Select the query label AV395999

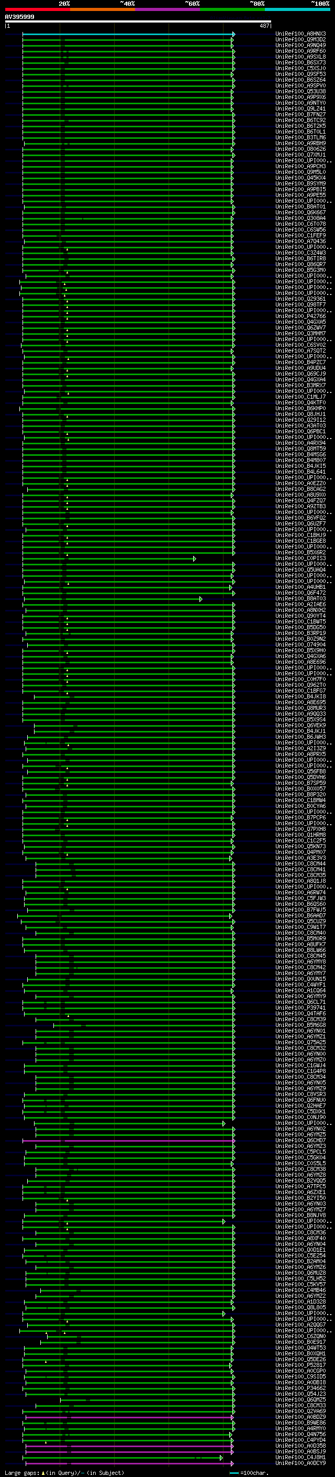19,17
